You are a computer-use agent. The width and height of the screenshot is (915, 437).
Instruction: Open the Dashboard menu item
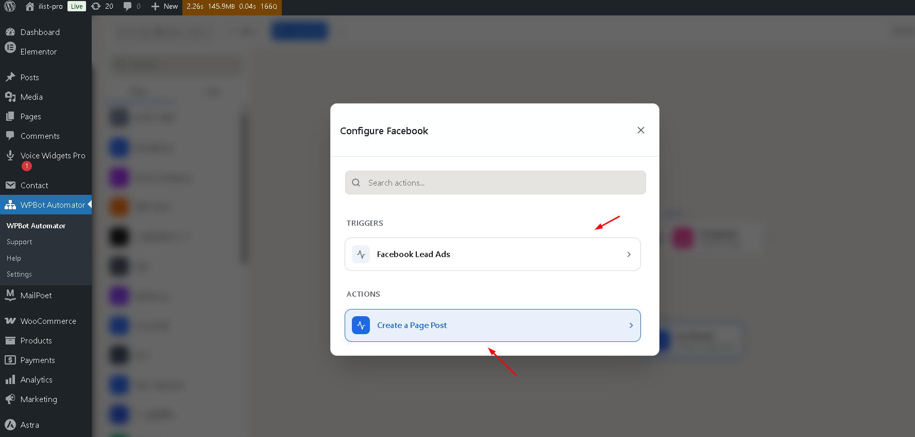(40, 32)
